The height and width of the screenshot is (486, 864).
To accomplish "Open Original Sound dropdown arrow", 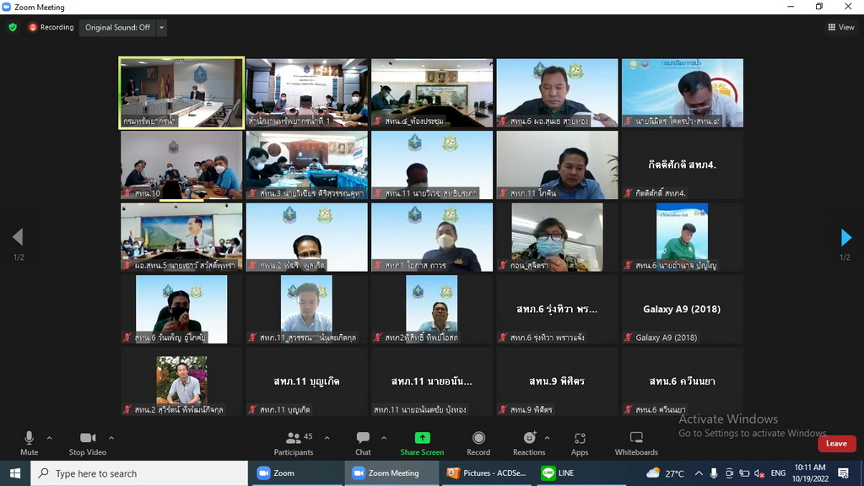I will click(x=161, y=28).
